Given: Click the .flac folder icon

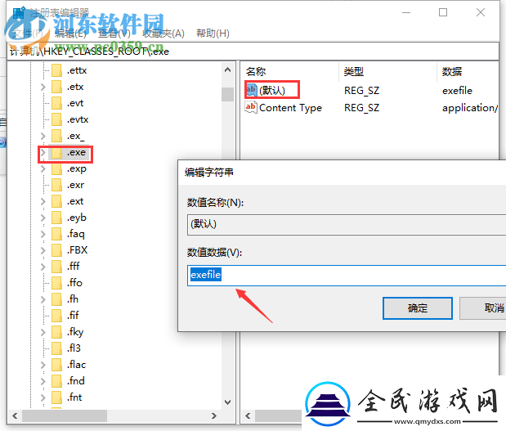Looking at the screenshot, I should tap(56, 365).
